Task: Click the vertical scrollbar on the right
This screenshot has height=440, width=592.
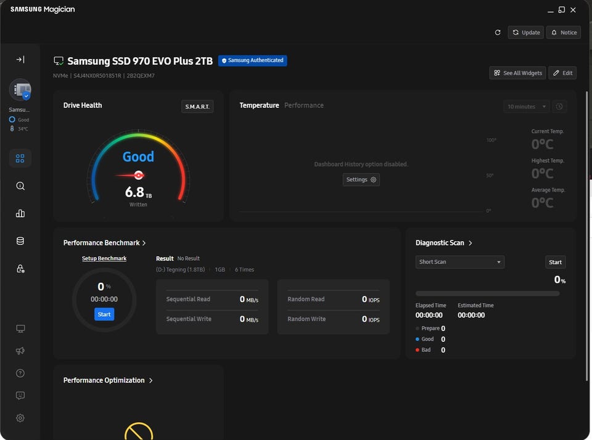Action: coord(586,234)
